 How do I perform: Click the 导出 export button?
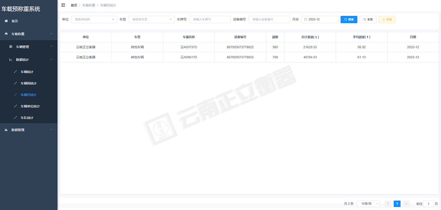(x=387, y=19)
